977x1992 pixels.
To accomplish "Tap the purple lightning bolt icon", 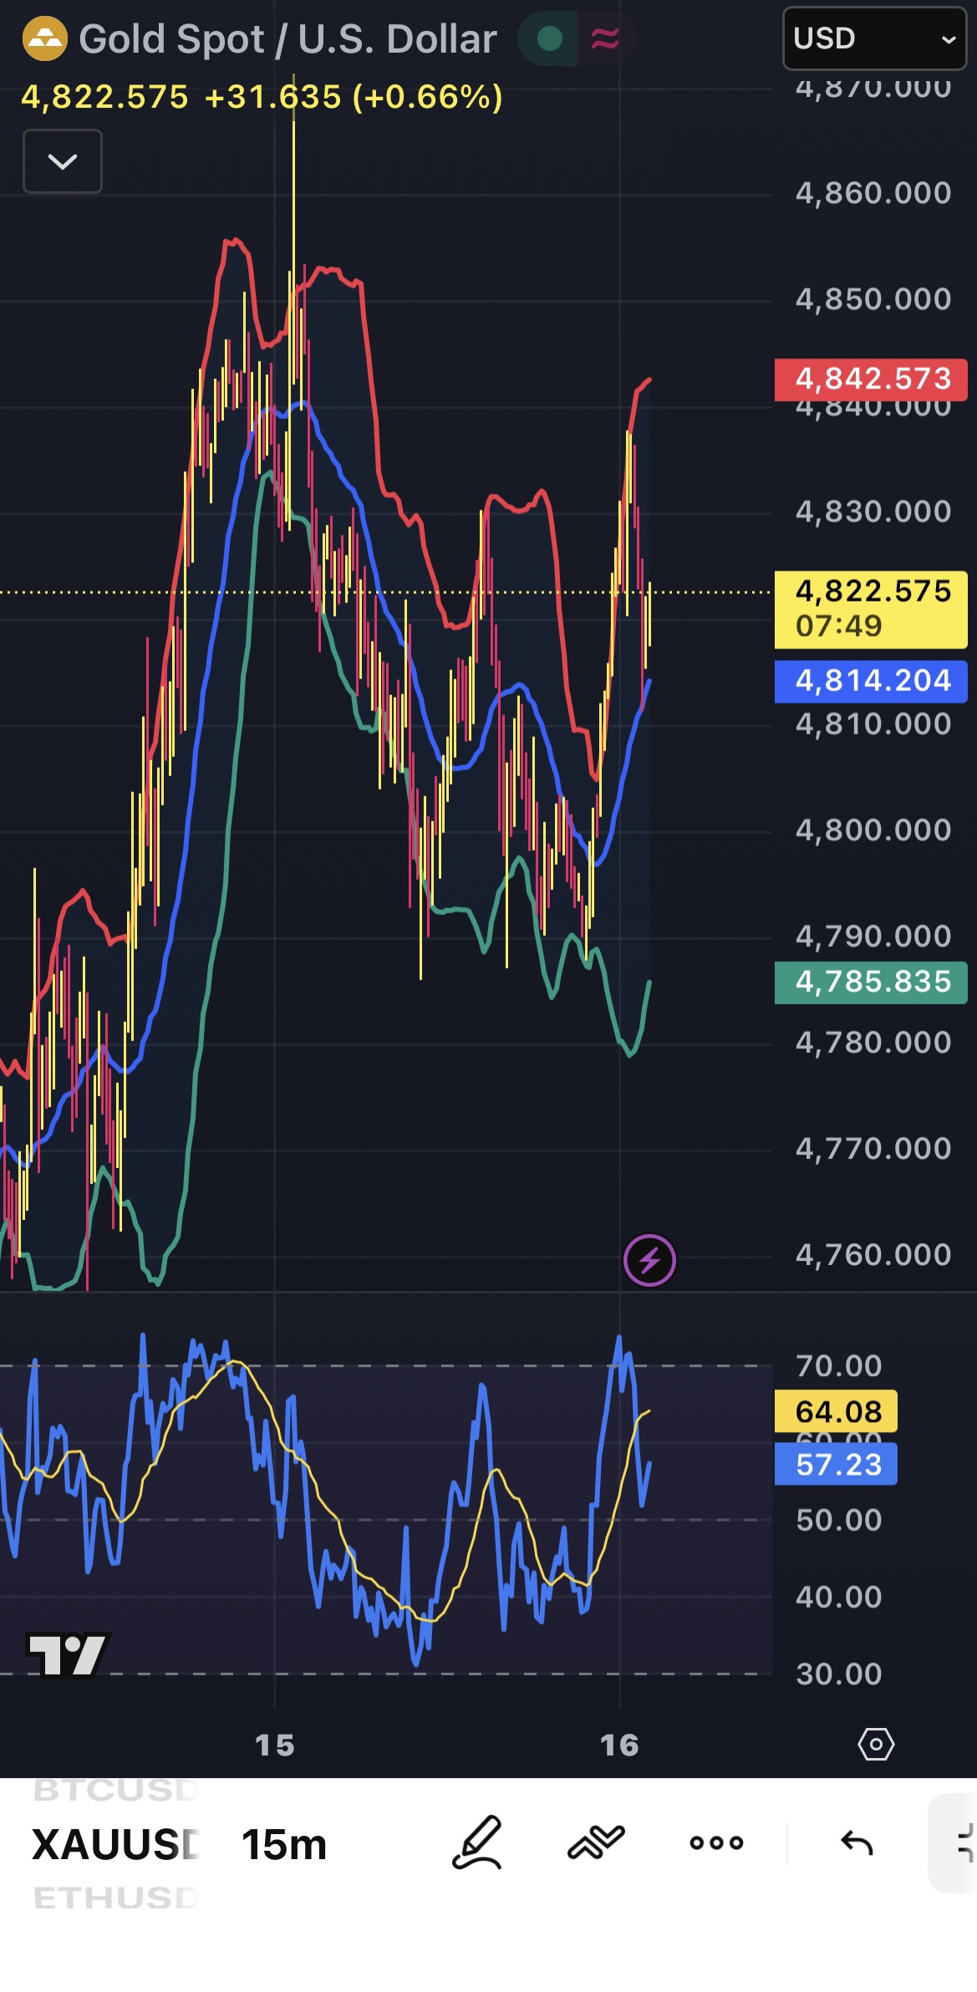I will pyautogui.click(x=649, y=1259).
